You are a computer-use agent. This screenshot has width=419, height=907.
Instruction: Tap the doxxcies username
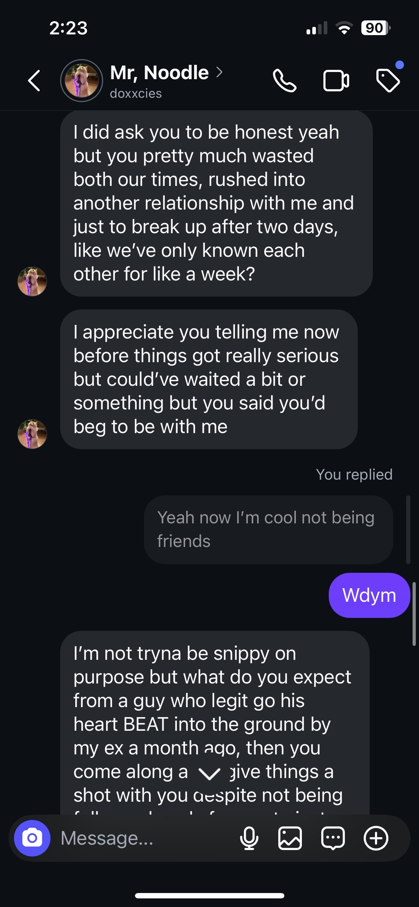pyautogui.click(x=136, y=93)
